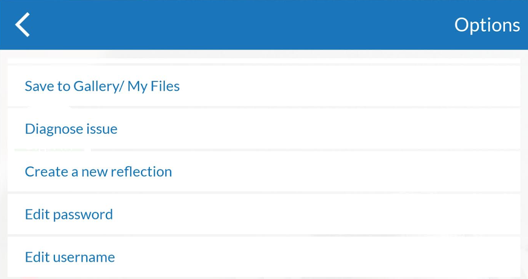528x279 pixels.
Task: Begin a new reflection entry
Action: [x=264, y=172]
